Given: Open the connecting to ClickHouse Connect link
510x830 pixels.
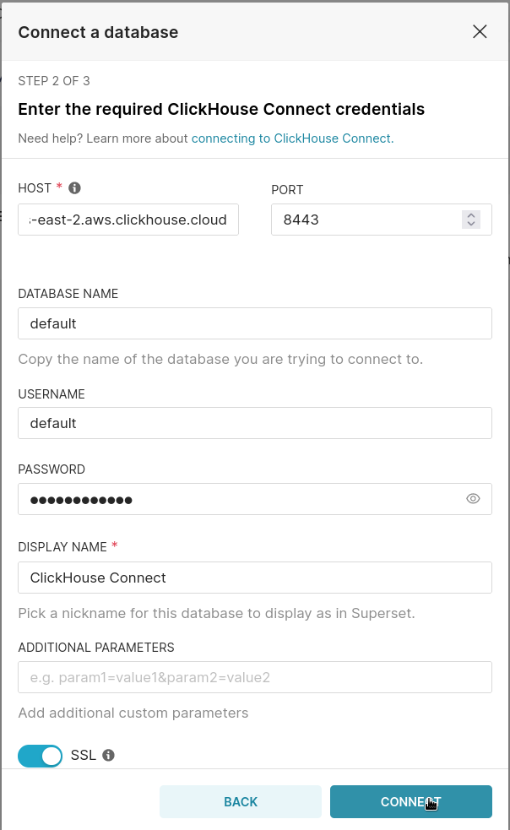Looking at the screenshot, I should click(291, 138).
